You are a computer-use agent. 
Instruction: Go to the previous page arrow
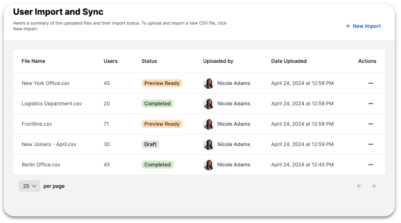point(359,186)
